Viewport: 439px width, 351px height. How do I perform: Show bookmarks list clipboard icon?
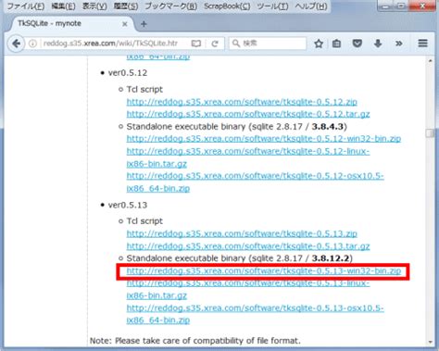(x=336, y=44)
